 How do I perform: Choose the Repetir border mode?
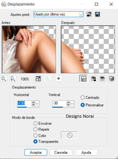click(35, 129)
